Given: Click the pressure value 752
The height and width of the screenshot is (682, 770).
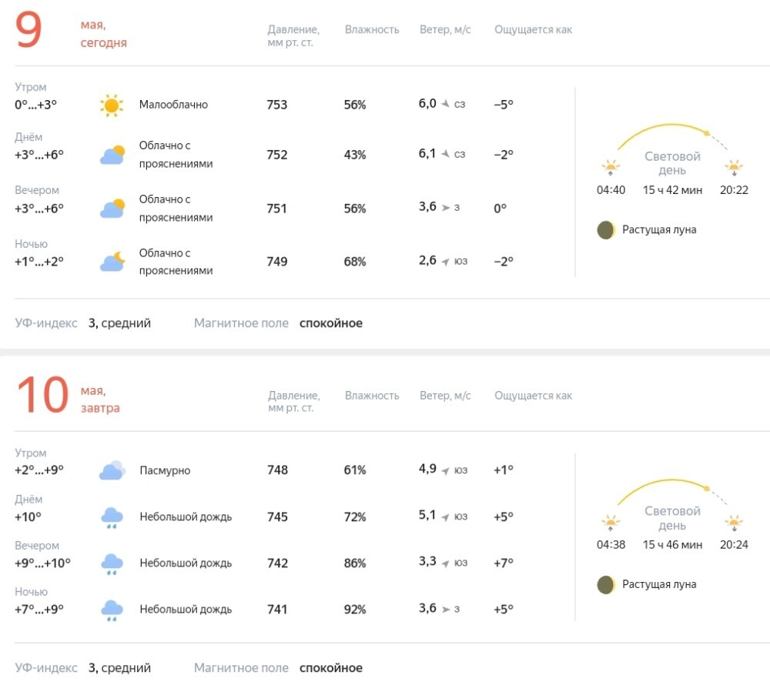Looking at the screenshot, I should (277, 155).
